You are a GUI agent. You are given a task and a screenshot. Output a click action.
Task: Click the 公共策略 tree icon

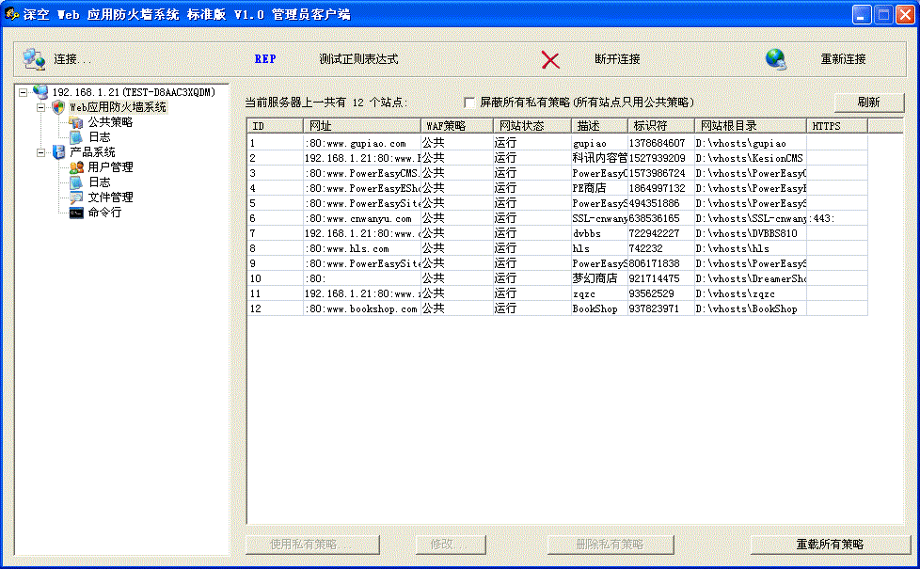click(x=76, y=122)
